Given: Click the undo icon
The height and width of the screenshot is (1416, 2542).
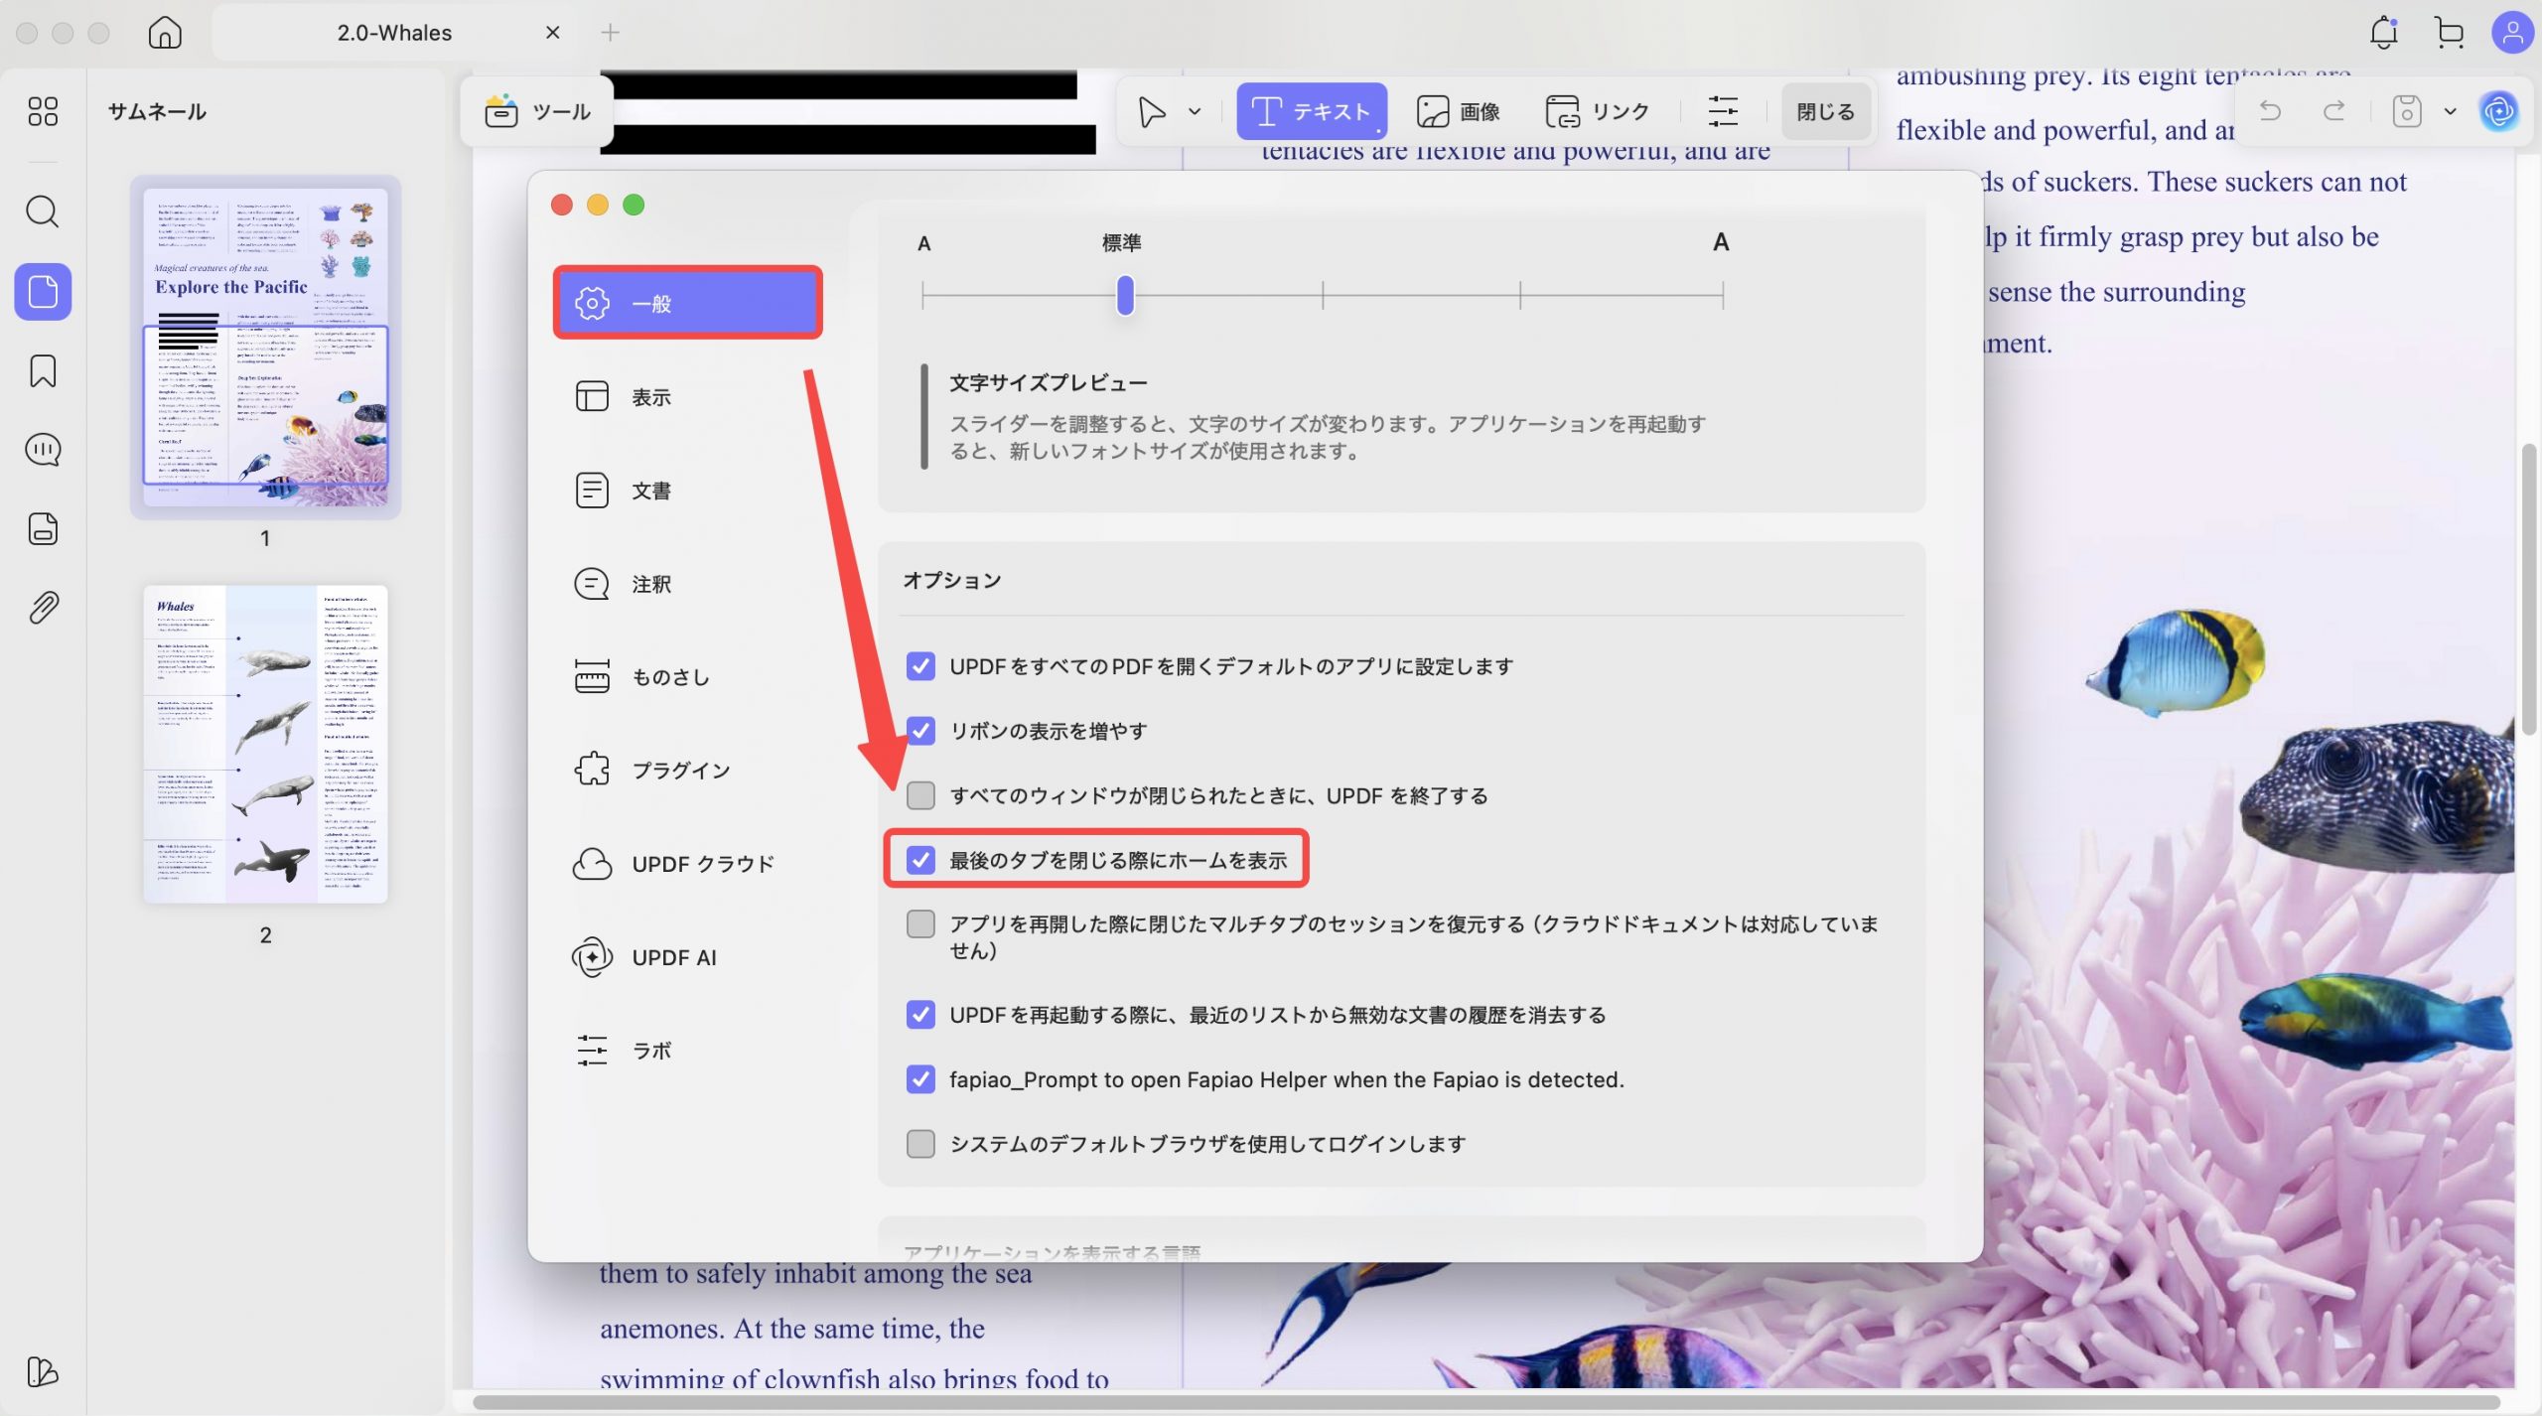Looking at the screenshot, I should (x=2270, y=110).
